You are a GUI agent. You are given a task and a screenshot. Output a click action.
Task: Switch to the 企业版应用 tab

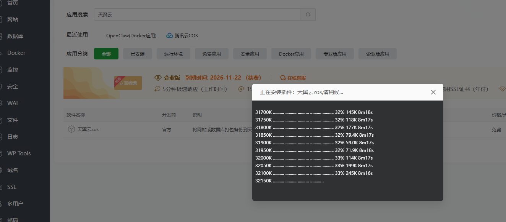[377, 54]
